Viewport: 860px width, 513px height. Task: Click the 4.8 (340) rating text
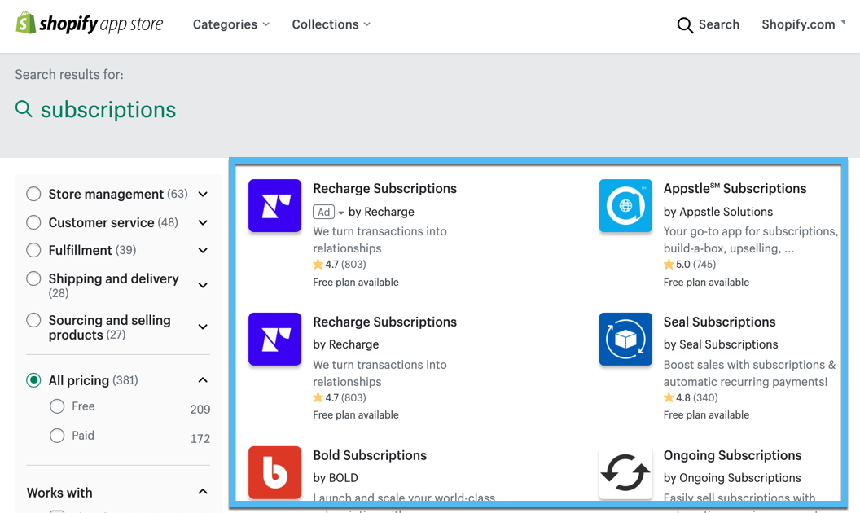696,397
